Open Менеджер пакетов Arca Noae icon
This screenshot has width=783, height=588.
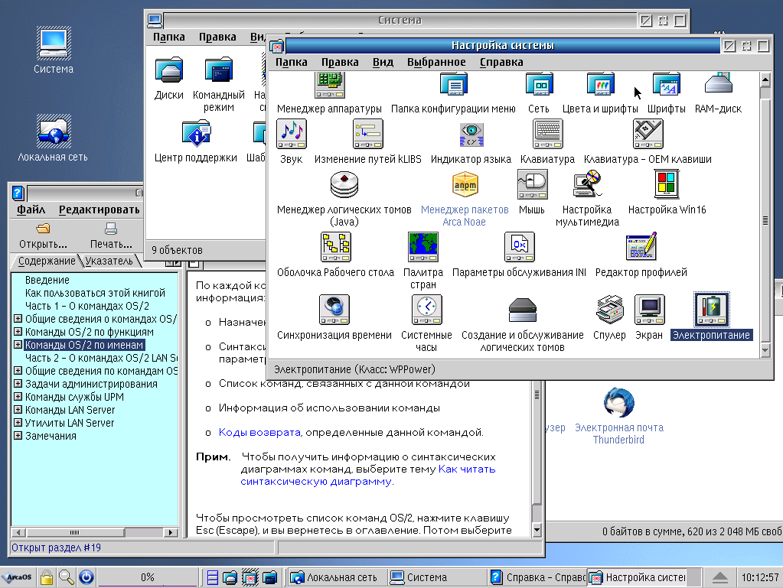pos(465,184)
